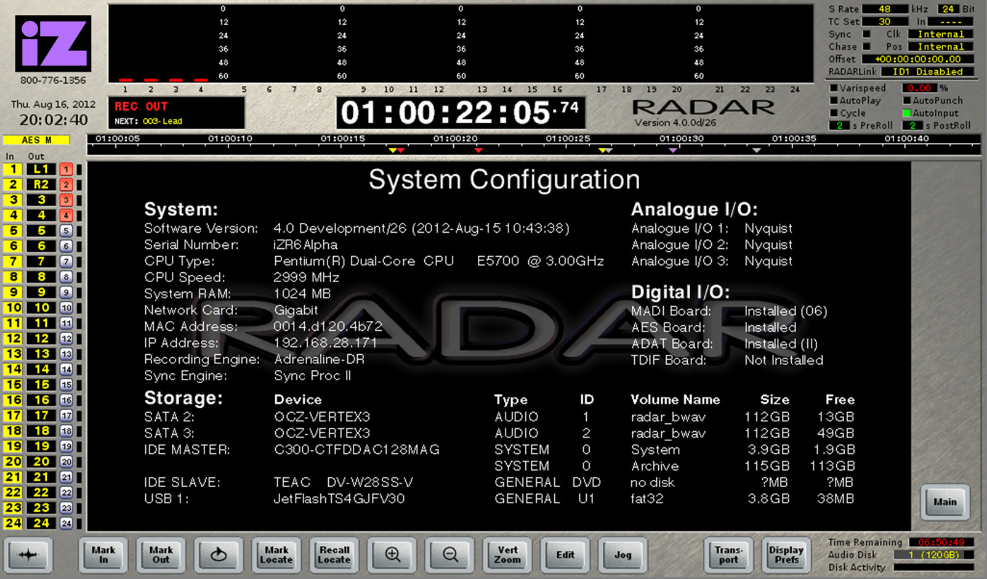Enable Varispeed checkbox
Screen dimensions: 987x579
click(834, 88)
